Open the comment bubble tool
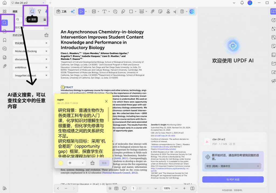 (x=115, y=12)
